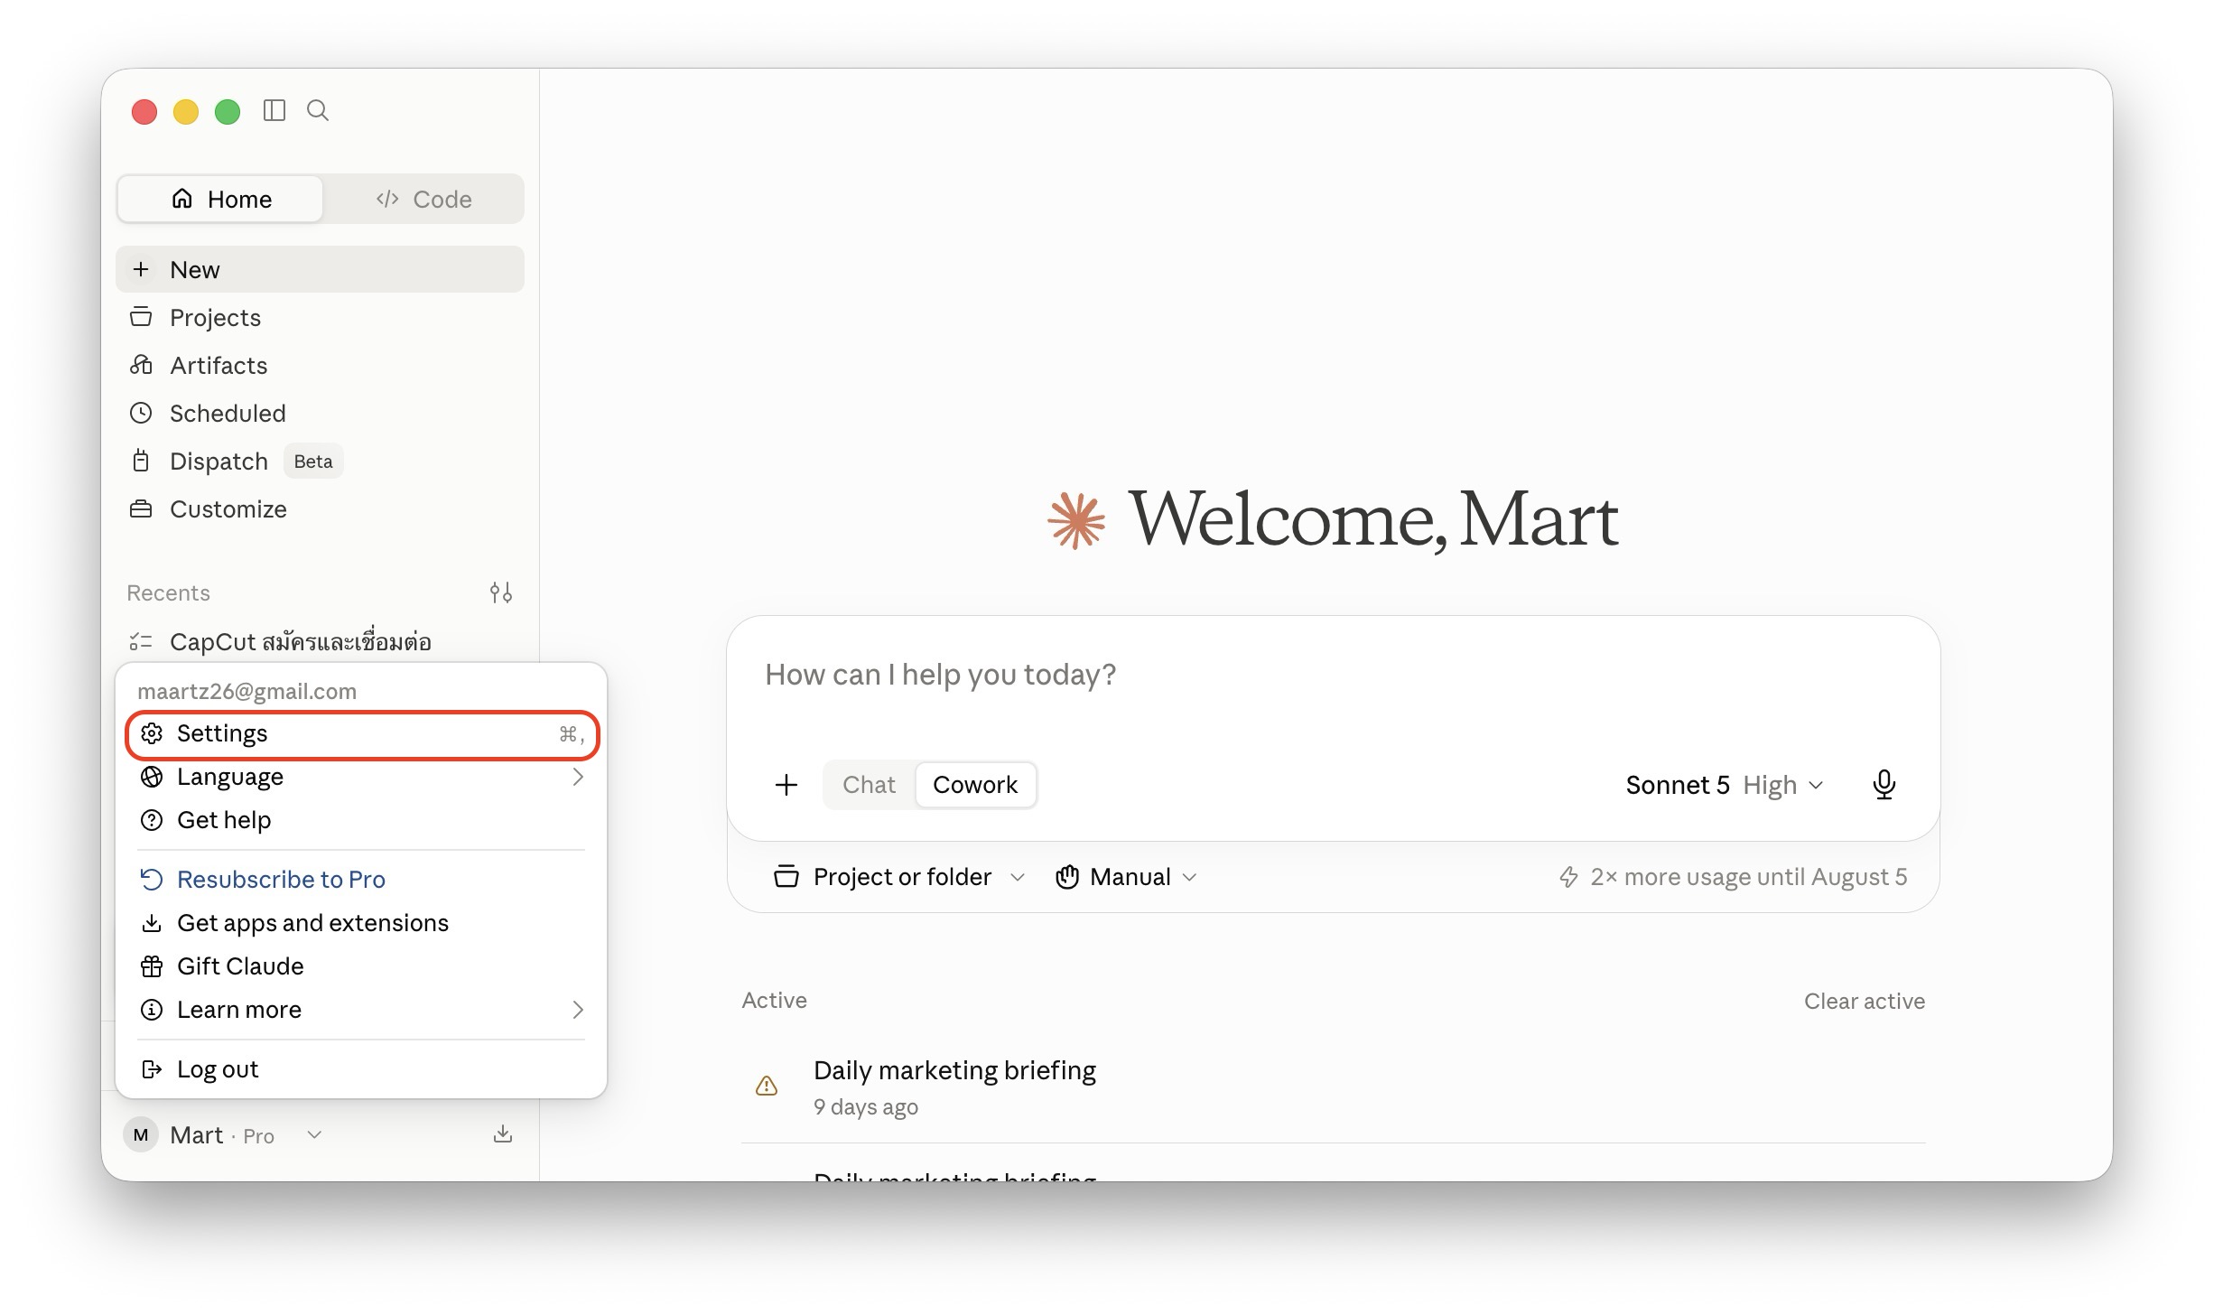This screenshot has width=2214, height=1315.
Task: Open Artifacts in the sidebar
Action: [320, 366]
